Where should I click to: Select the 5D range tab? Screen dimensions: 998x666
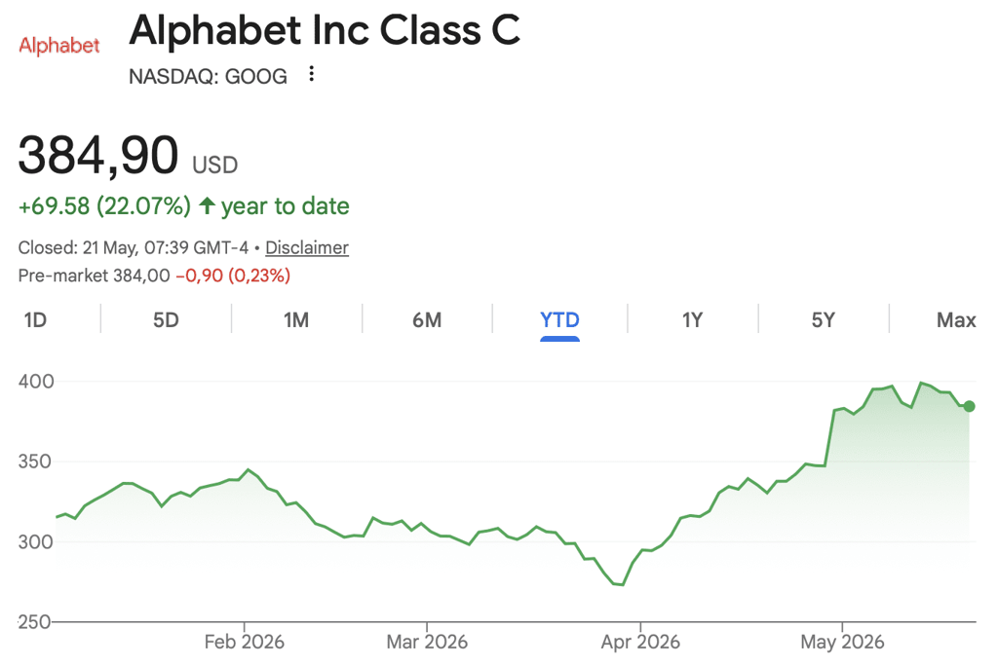166,320
